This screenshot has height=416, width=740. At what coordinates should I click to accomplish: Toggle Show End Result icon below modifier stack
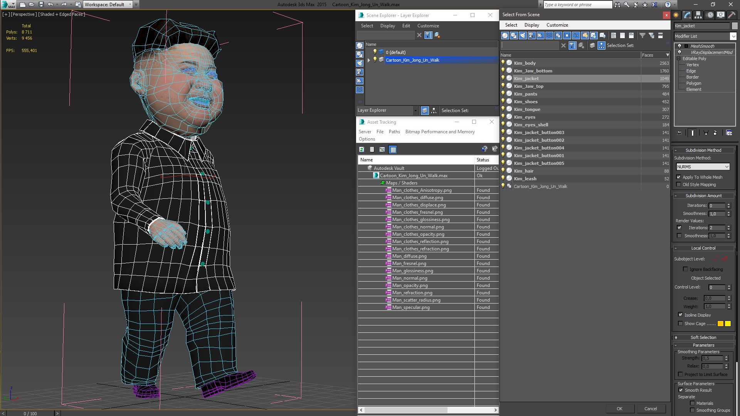pos(693,133)
